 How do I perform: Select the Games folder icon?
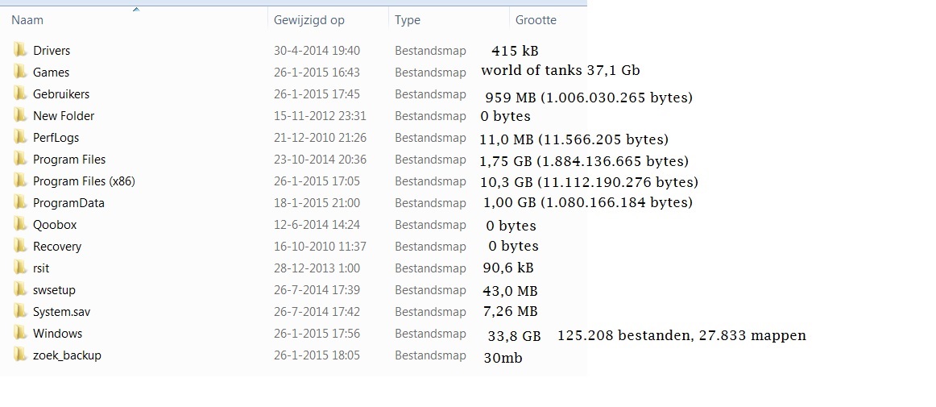pos(19,72)
